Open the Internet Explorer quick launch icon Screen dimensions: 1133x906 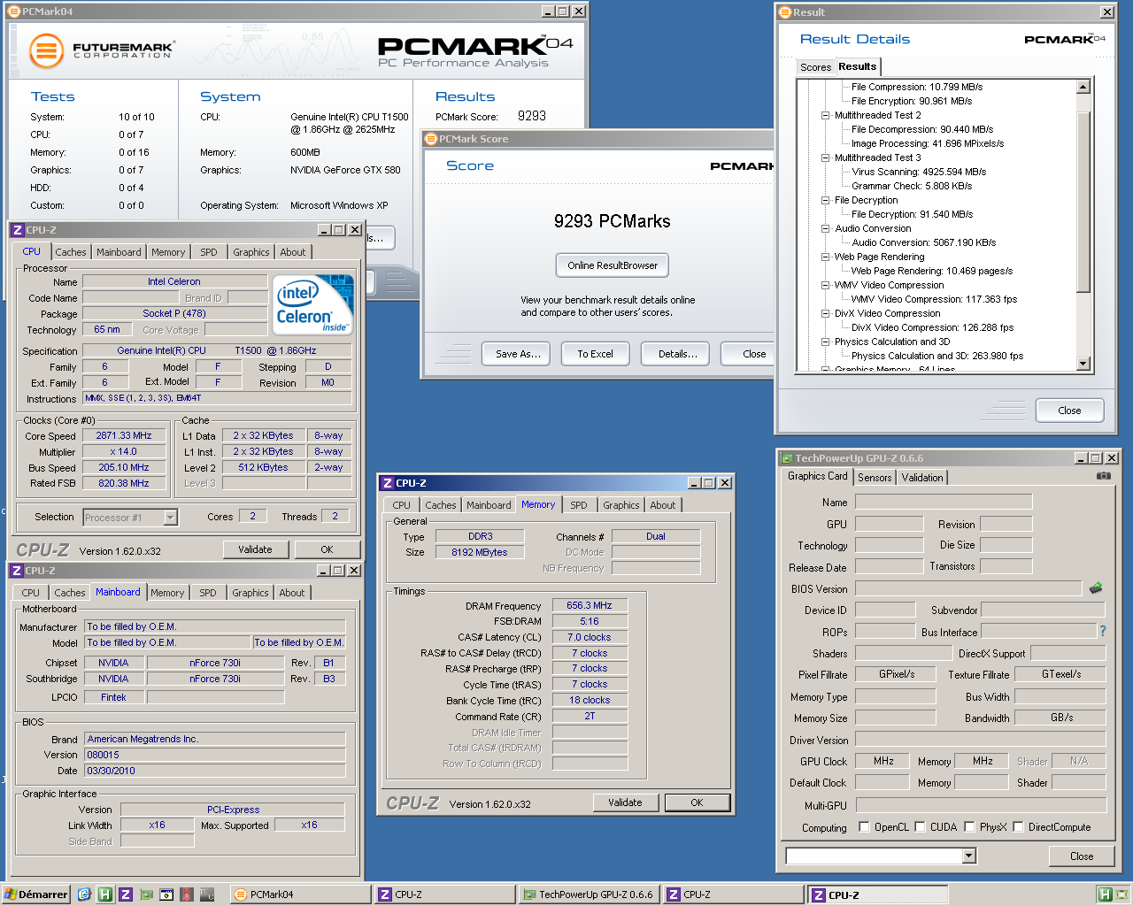pyautogui.click(x=84, y=894)
